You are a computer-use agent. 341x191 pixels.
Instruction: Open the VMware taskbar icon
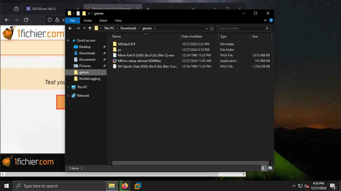[x=138, y=186]
